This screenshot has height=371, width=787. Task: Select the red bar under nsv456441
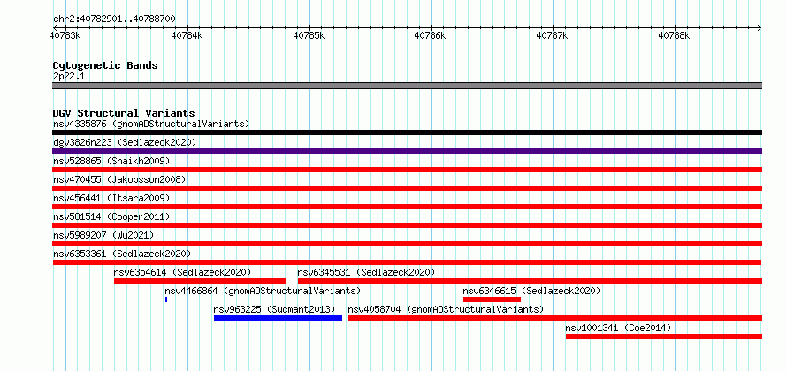[x=407, y=207]
